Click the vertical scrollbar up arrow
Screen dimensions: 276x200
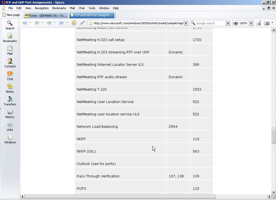coord(274,30)
